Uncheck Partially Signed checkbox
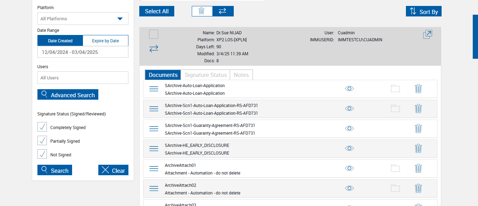This screenshot has height=206, width=478. [x=42, y=141]
